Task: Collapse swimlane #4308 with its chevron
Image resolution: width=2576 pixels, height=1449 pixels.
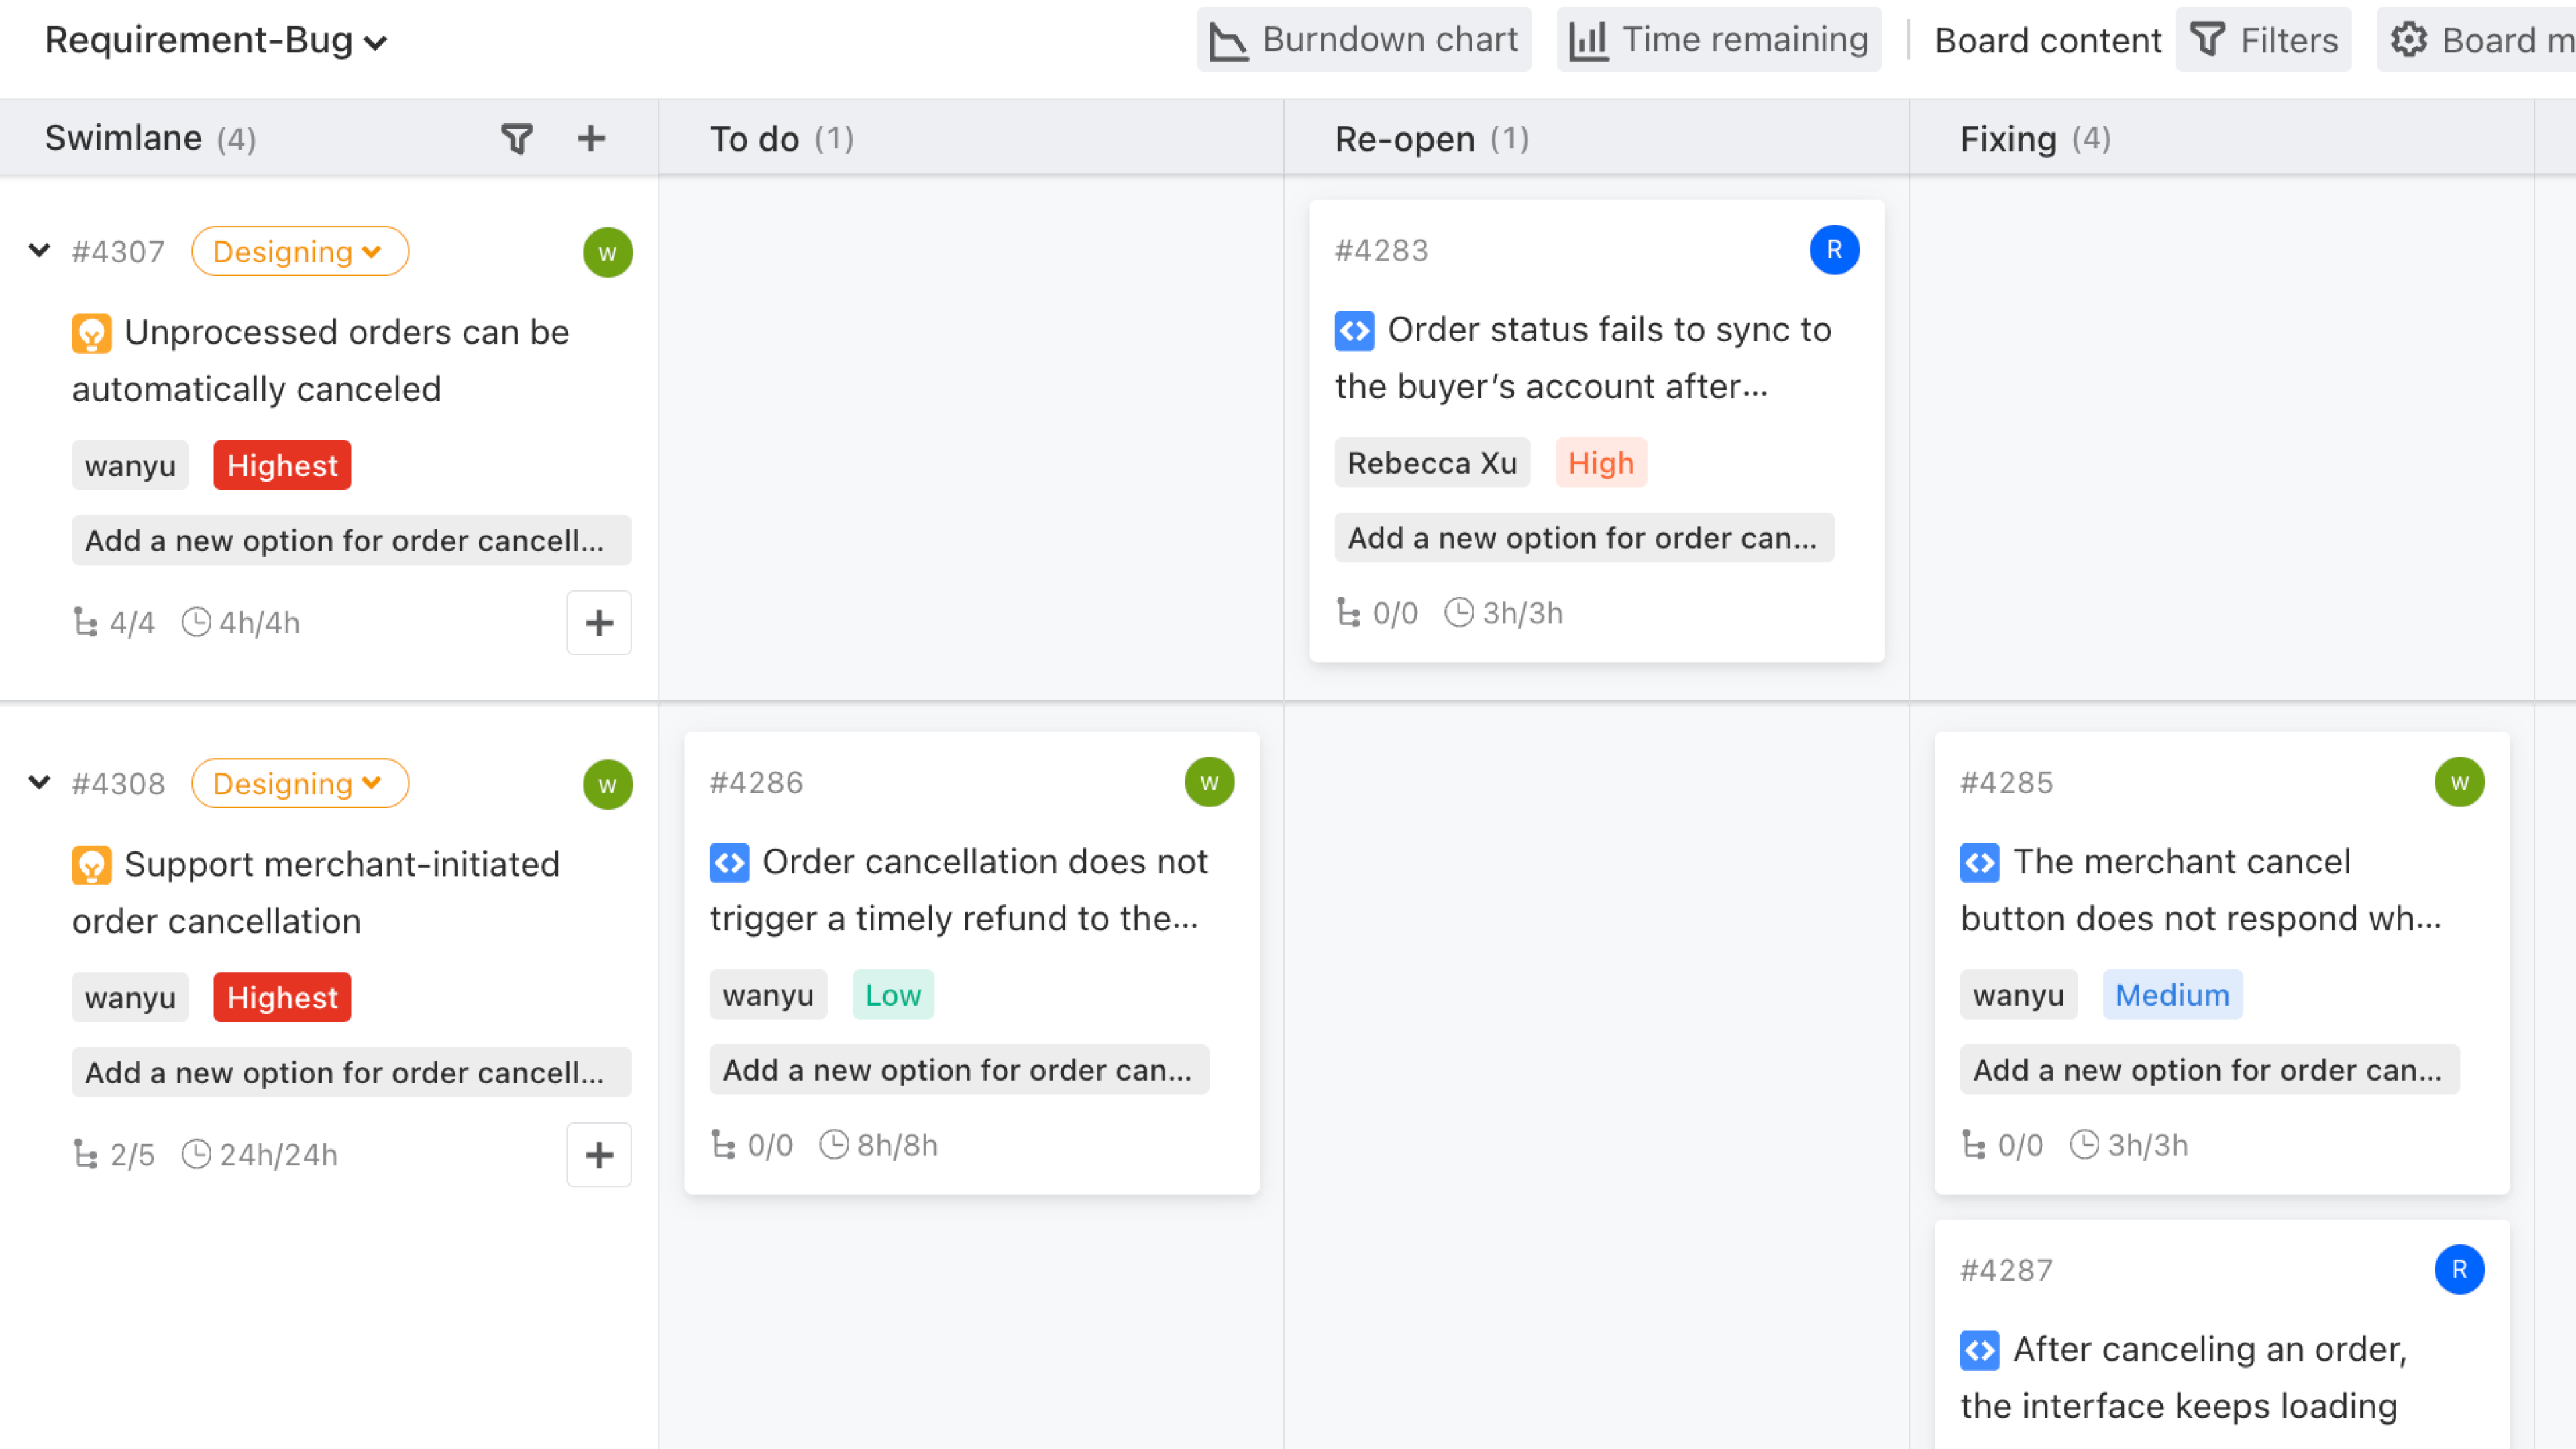Action: pyautogui.click(x=39, y=783)
